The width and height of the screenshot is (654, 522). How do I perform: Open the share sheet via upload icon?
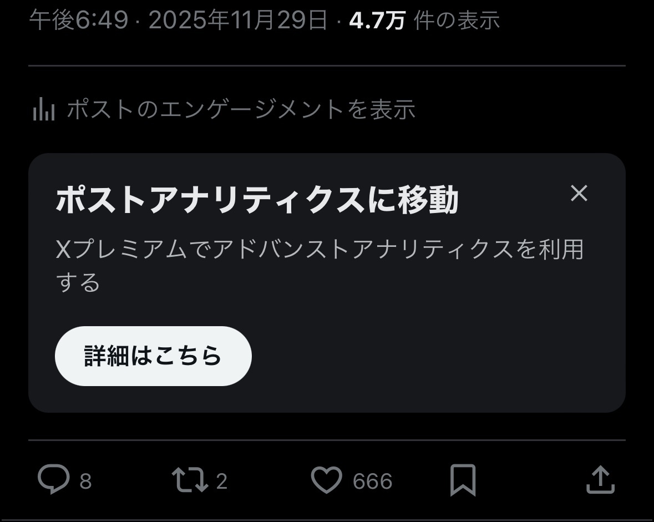click(601, 480)
